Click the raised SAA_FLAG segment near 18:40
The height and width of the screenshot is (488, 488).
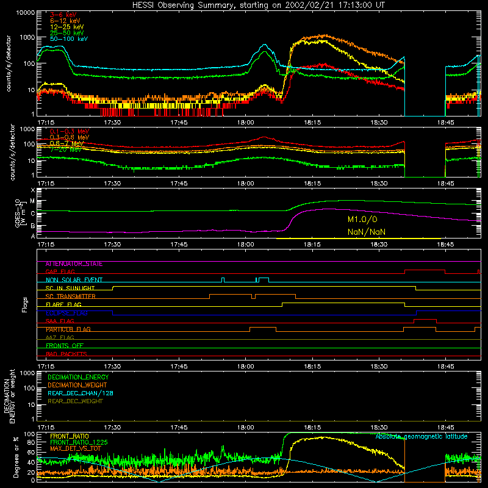[x=425, y=319]
